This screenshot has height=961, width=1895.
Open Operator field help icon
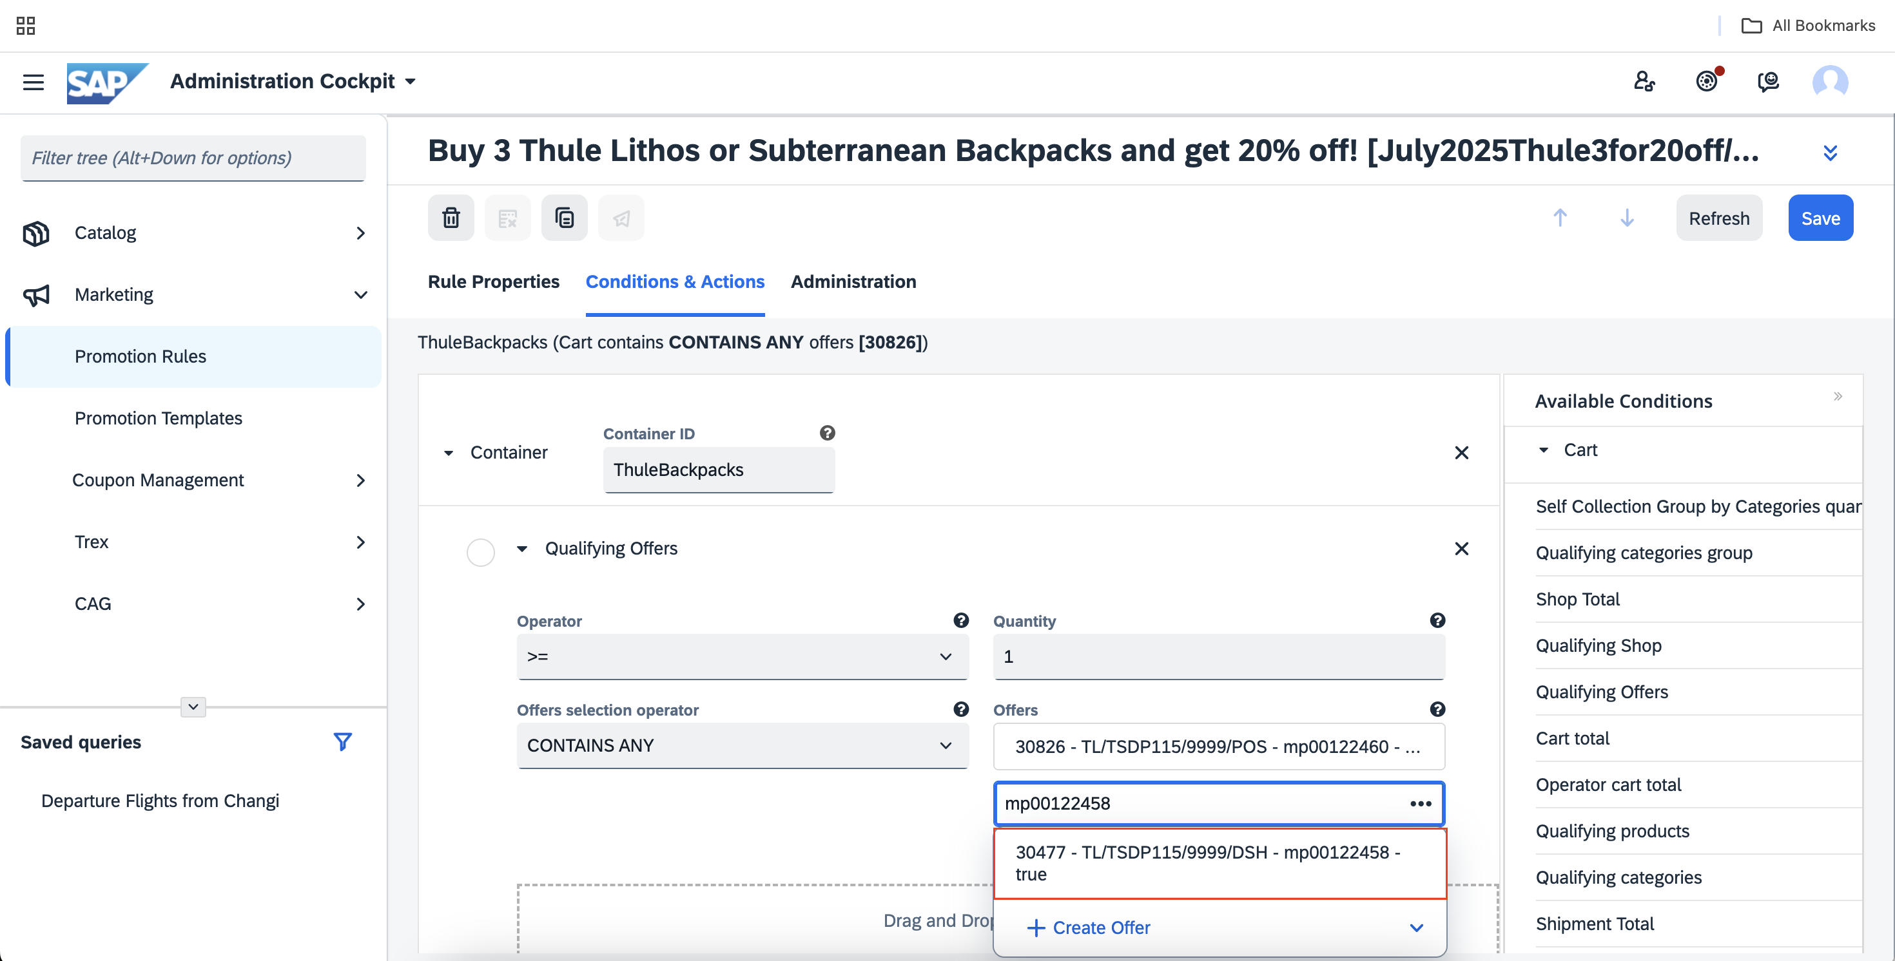click(x=961, y=620)
